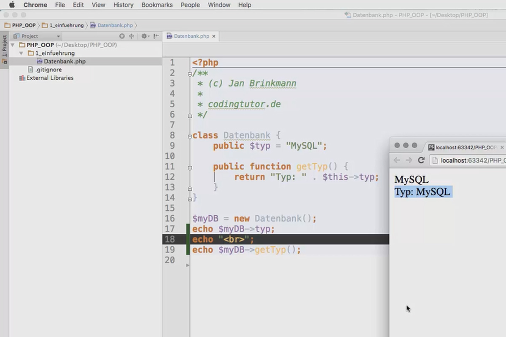Click the .gitignore file icon in tree

tap(30, 70)
